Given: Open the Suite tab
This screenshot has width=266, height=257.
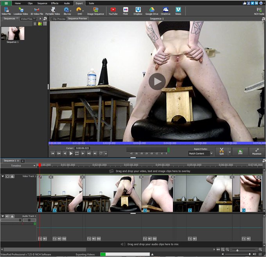Looking at the screenshot, I should pos(92,3).
